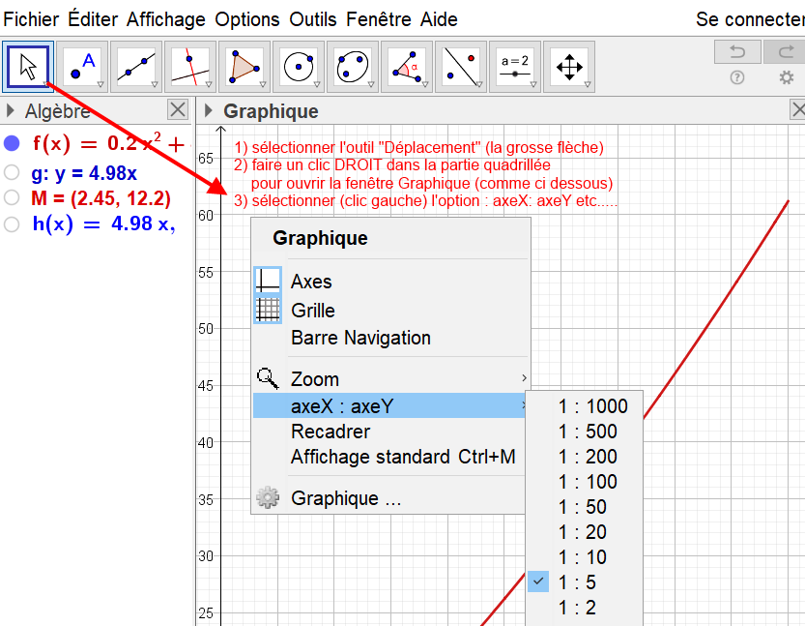
Task: Select the Perpendicular line tool
Action: [190, 67]
